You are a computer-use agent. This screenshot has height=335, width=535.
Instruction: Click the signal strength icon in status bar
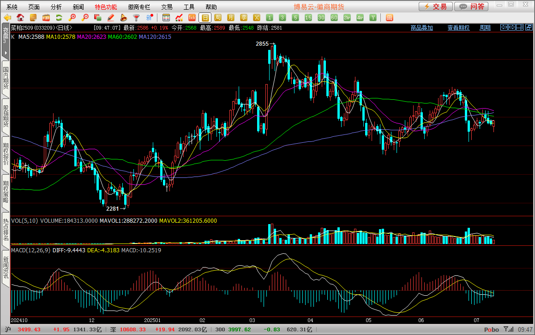pyautogui.click(x=509, y=329)
